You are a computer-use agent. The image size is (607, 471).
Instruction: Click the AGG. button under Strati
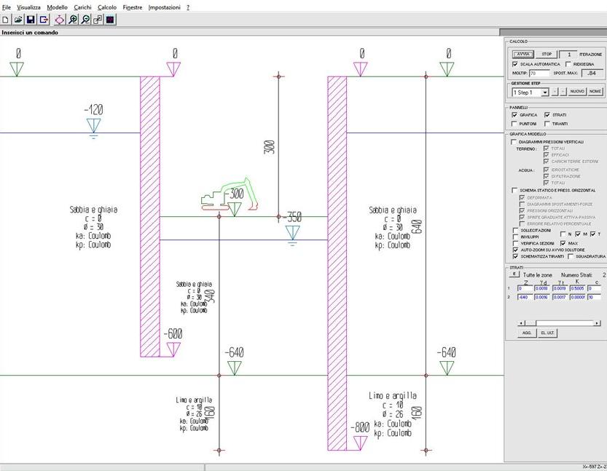527,332
